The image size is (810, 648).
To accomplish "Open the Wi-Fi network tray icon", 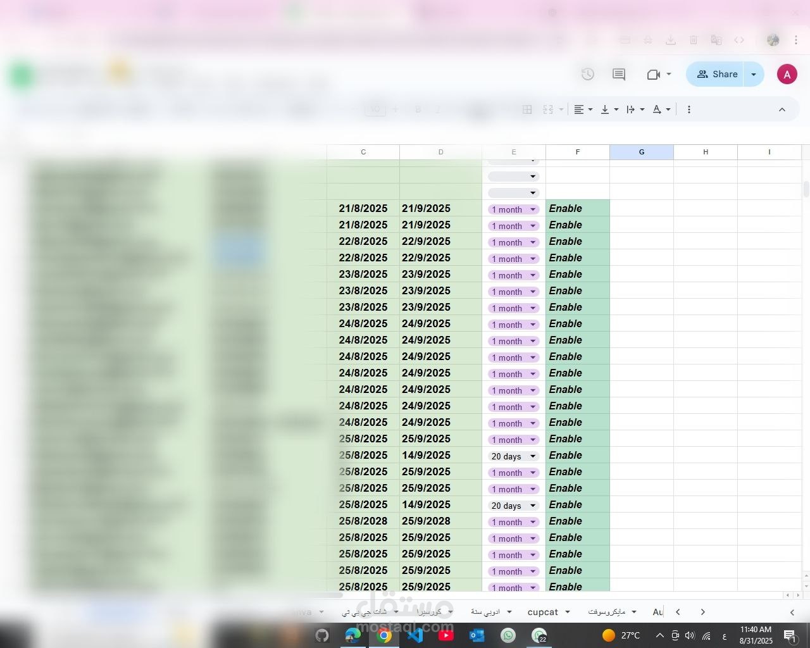I will [706, 635].
